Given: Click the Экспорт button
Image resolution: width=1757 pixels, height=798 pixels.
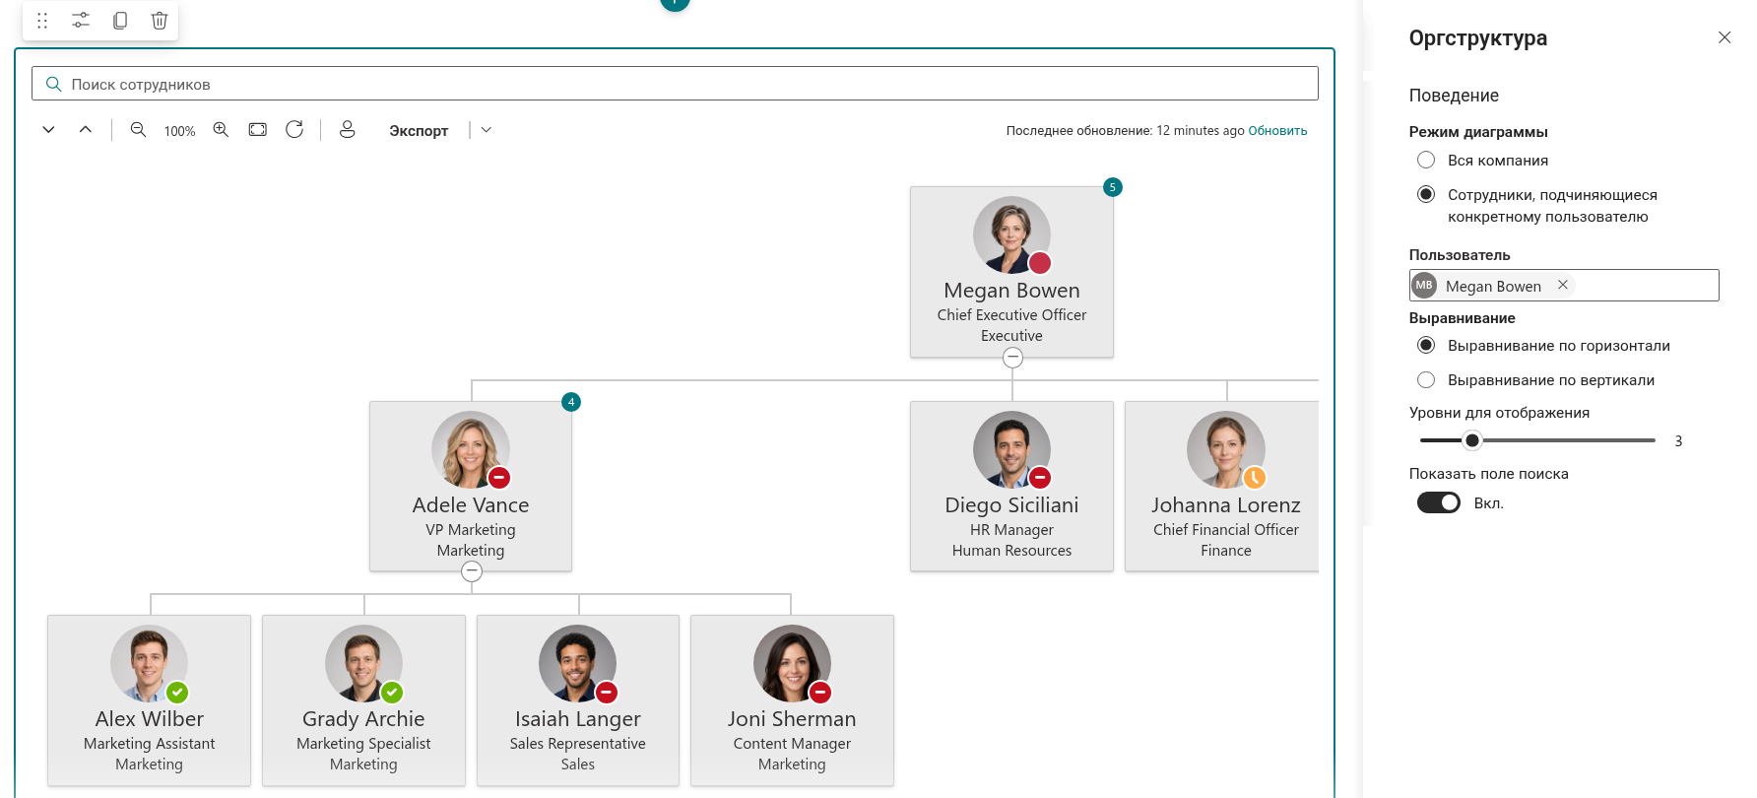Looking at the screenshot, I should [419, 130].
